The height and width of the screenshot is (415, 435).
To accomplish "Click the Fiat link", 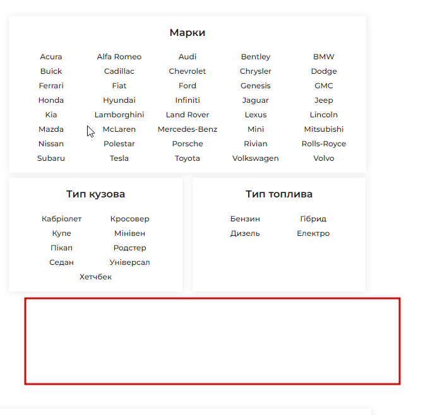I will pos(119,86).
